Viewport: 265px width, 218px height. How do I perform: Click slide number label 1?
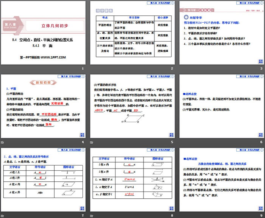pyautogui.click(x=83, y=68)
